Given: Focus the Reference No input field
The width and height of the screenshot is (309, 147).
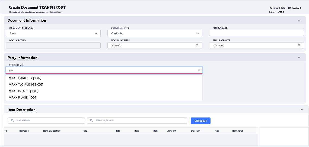Looking at the screenshot, I should [256, 33].
